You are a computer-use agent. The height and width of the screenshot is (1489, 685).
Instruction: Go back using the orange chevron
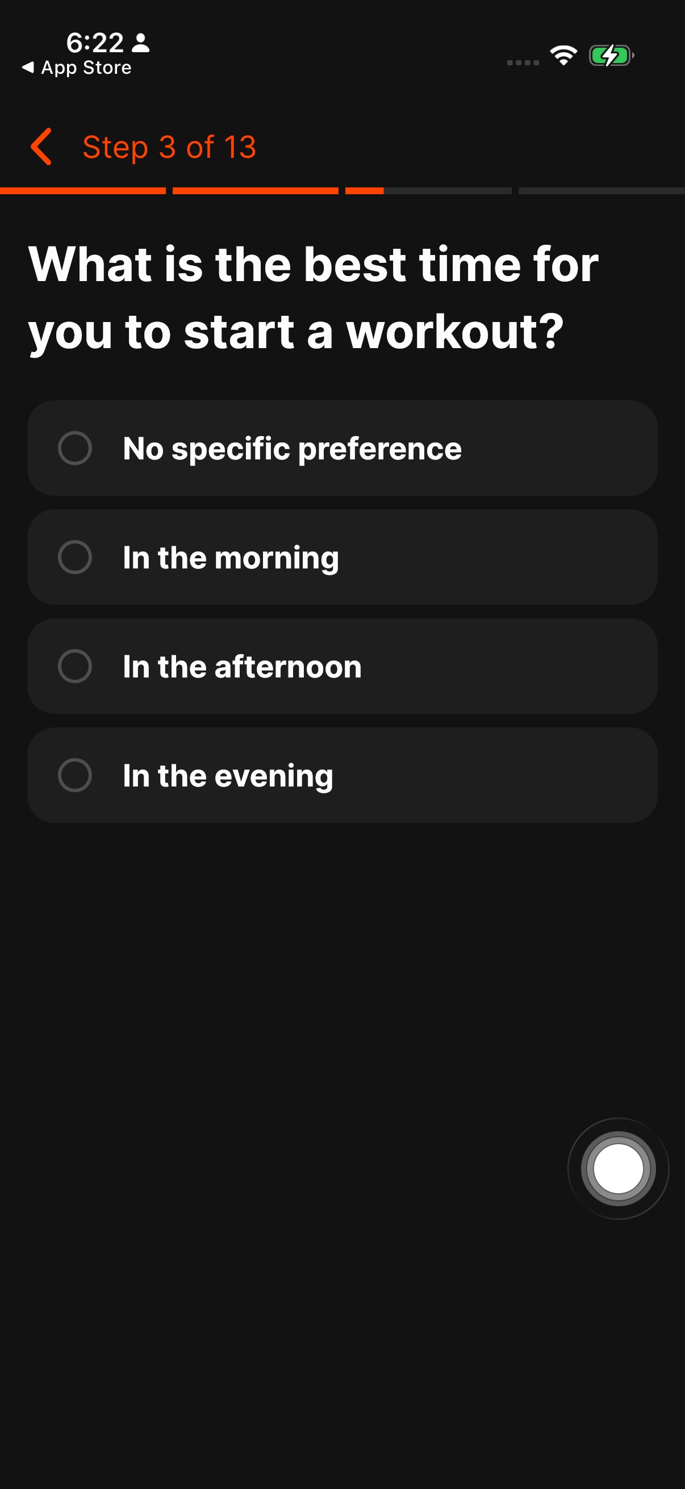point(41,147)
